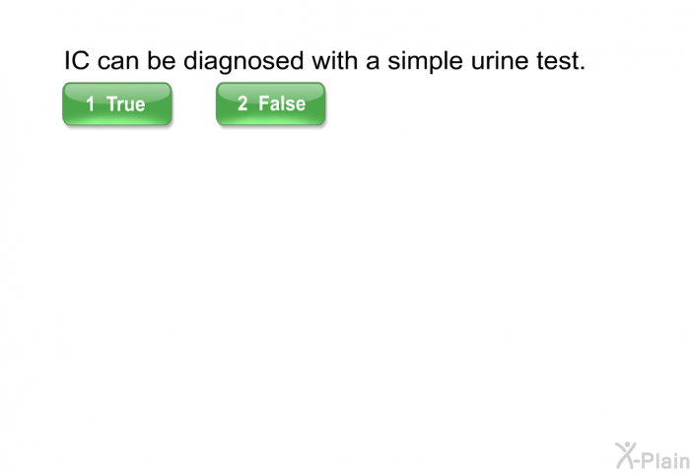The image size is (690, 473).
Task: Click the word True on green button
Action: (x=126, y=104)
